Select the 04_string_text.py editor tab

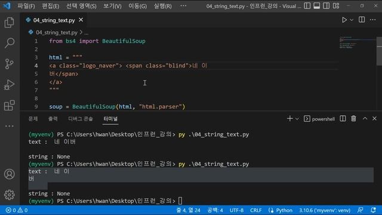point(54,20)
